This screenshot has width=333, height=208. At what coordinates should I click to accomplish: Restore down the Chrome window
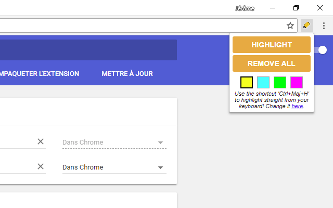pyautogui.click(x=296, y=8)
